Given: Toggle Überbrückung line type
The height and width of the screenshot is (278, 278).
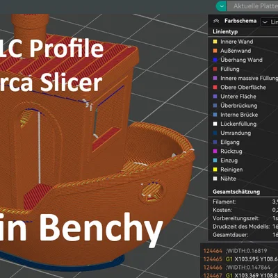Looking at the screenshot, I should [x=238, y=106].
